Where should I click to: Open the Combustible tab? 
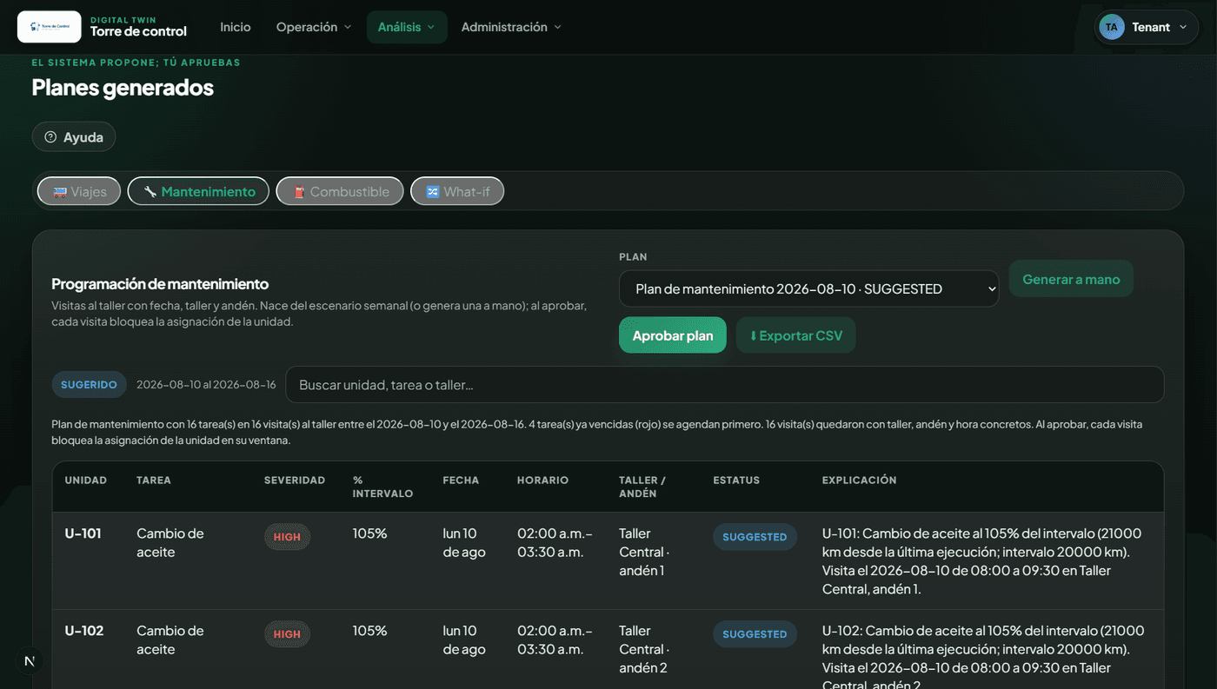click(340, 191)
